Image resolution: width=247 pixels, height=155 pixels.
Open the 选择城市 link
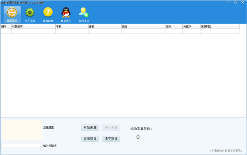tap(49, 127)
